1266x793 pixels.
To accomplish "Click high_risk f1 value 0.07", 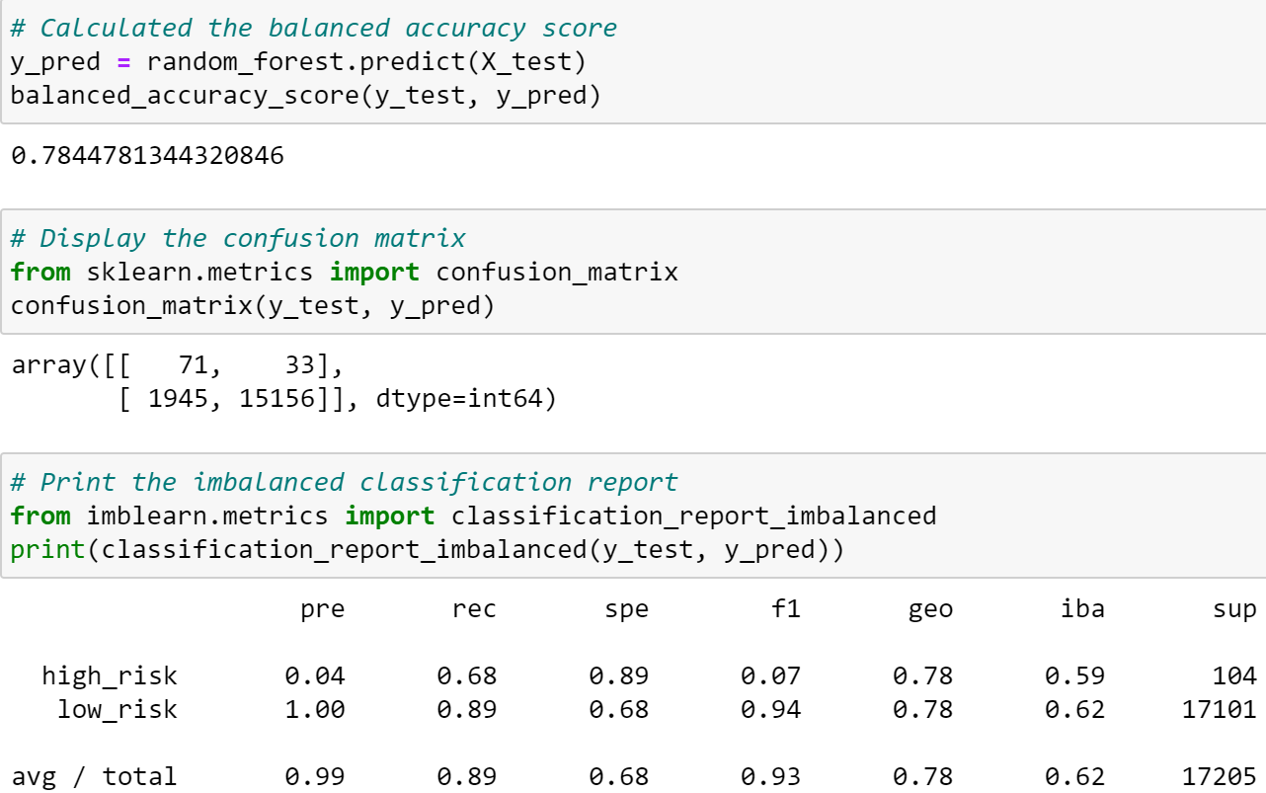I will point(770,676).
